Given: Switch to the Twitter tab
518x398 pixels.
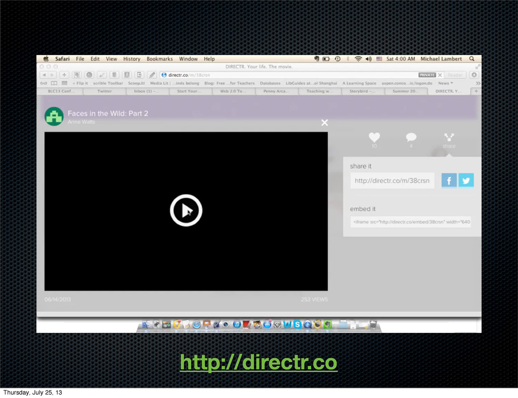Looking at the screenshot, I should [104, 91].
